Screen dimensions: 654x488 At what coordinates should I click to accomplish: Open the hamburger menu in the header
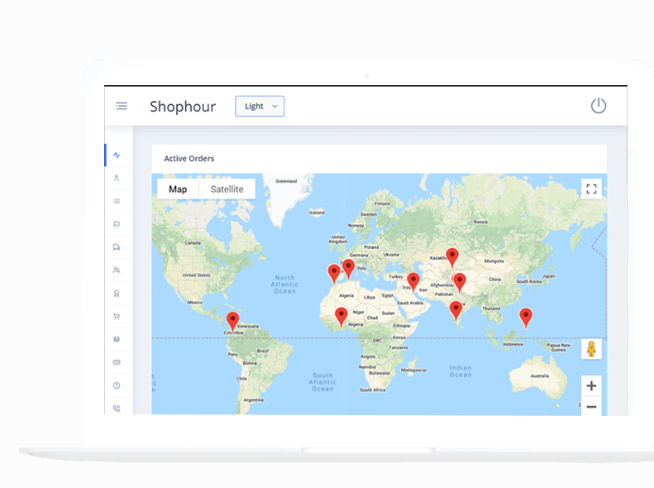click(x=122, y=106)
